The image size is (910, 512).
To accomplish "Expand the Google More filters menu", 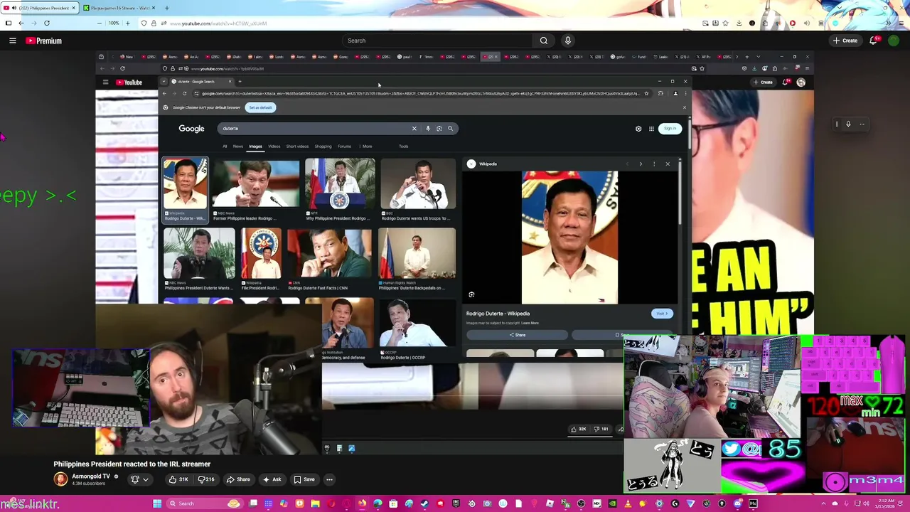I will (366, 146).
